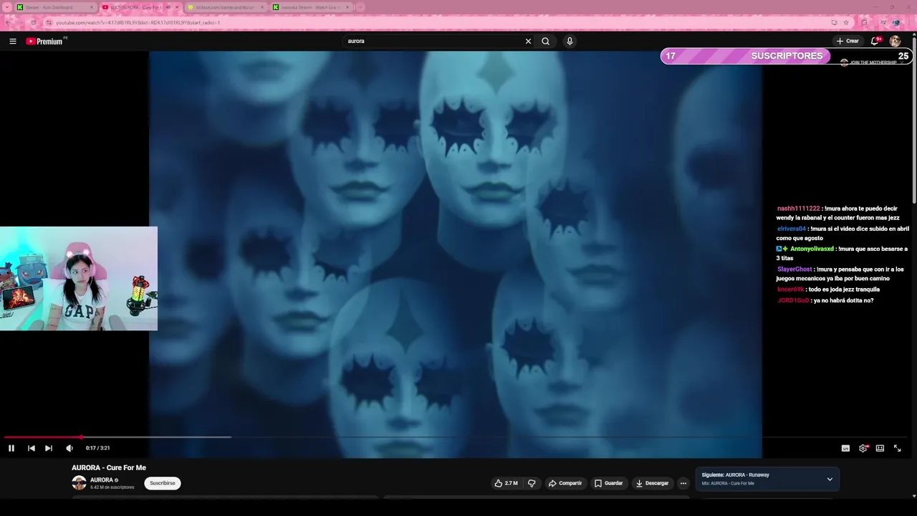Viewport: 917px width, 516px height.
Task: Bookmark this page with star icon
Action: (x=846, y=22)
